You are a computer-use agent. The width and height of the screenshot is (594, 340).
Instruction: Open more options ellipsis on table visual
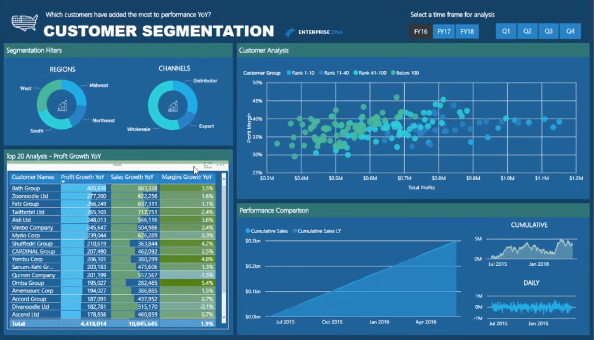220,165
